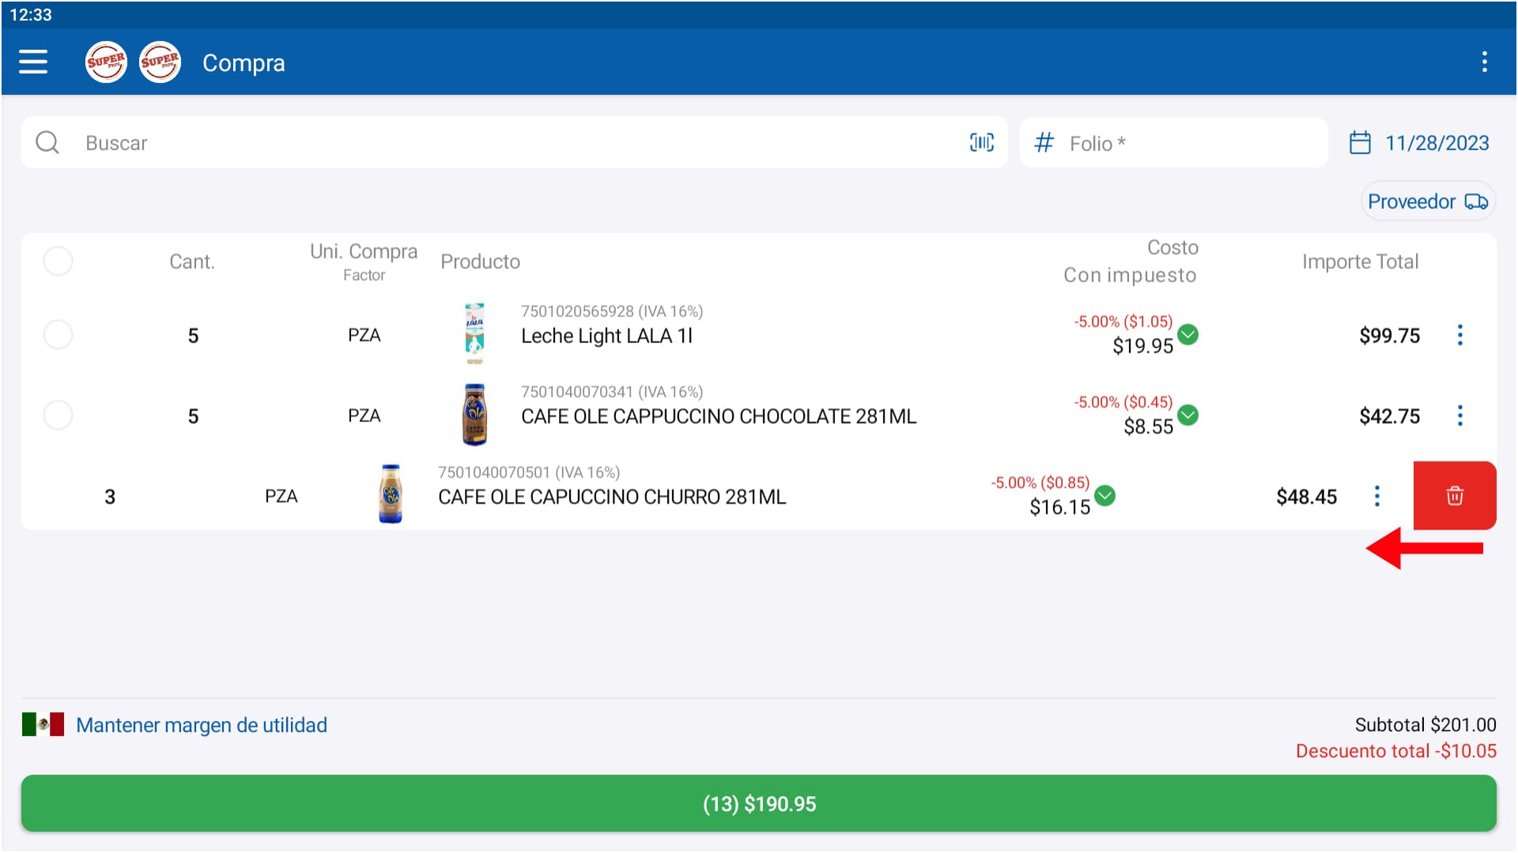Expand discount chevron for Leche Light LALA
This screenshot has width=1518, height=853.
tap(1188, 335)
